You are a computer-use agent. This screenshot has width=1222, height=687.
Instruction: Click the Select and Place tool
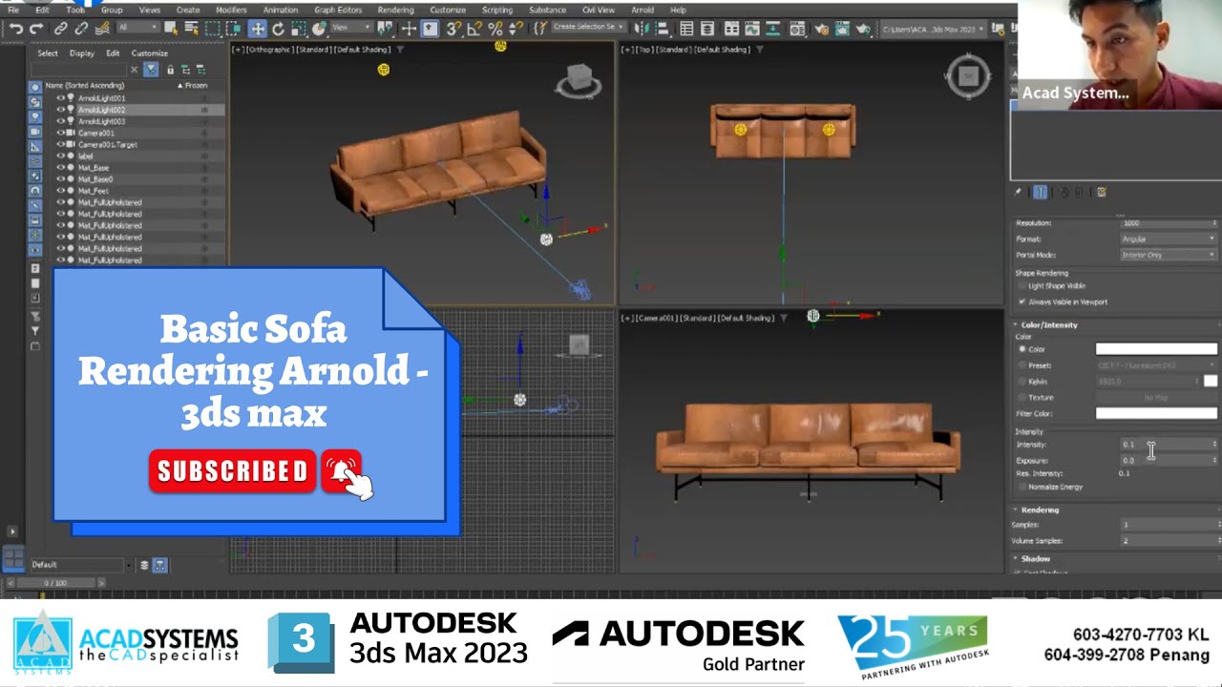[319, 29]
